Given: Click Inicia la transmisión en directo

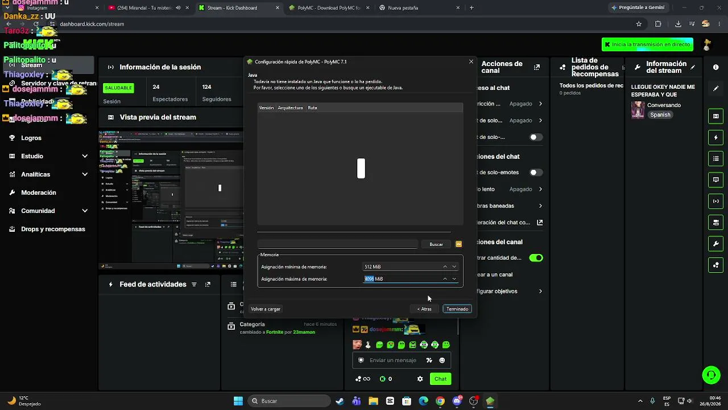Looking at the screenshot, I should (647, 44).
